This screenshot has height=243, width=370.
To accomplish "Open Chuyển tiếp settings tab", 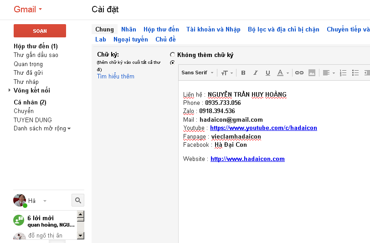I will pyautogui.click(x=348, y=29).
